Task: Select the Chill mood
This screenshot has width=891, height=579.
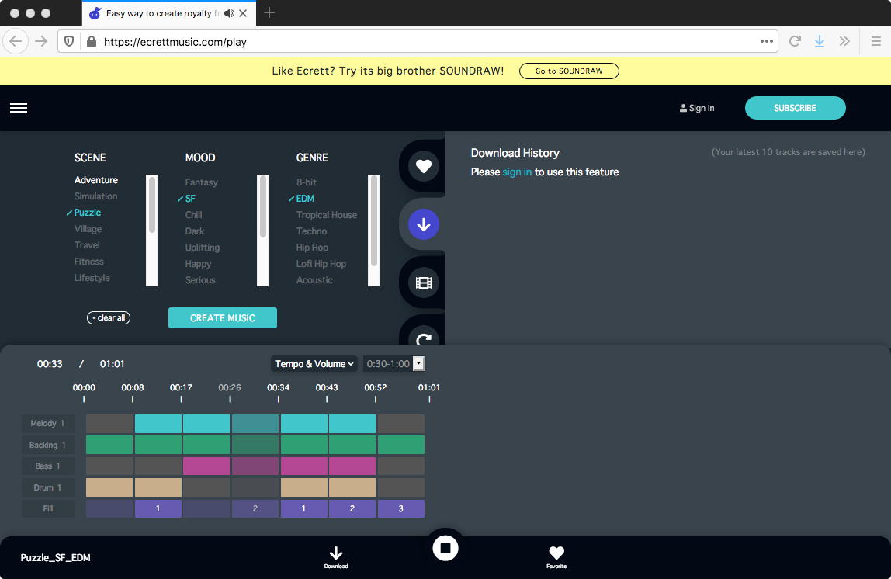Action: pyautogui.click(x=194, y=215)
